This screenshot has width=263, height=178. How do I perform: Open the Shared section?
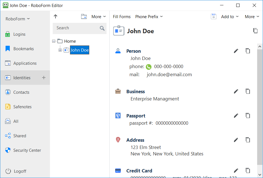[x=25, y=136]
